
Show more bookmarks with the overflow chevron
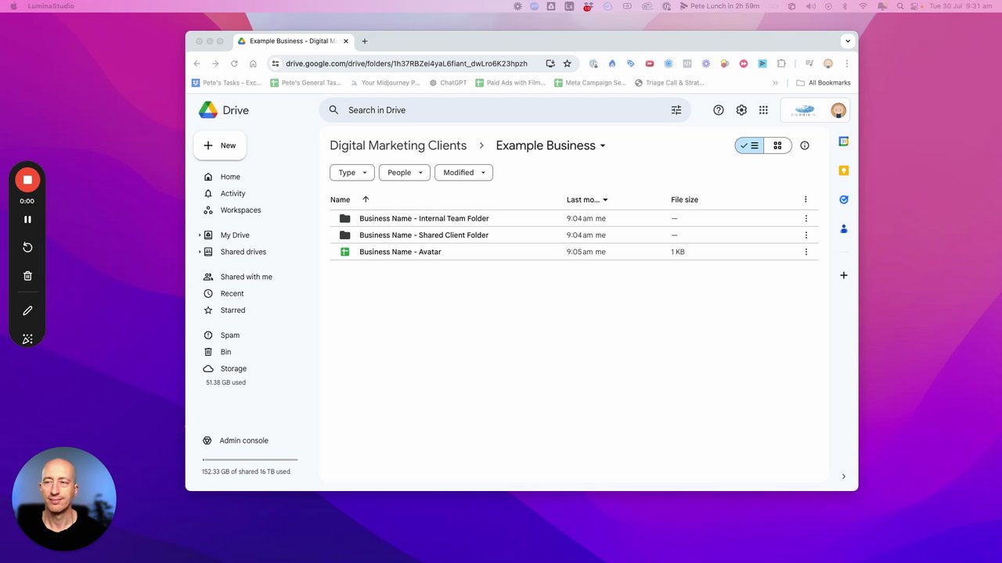click(x=776, y=83)
